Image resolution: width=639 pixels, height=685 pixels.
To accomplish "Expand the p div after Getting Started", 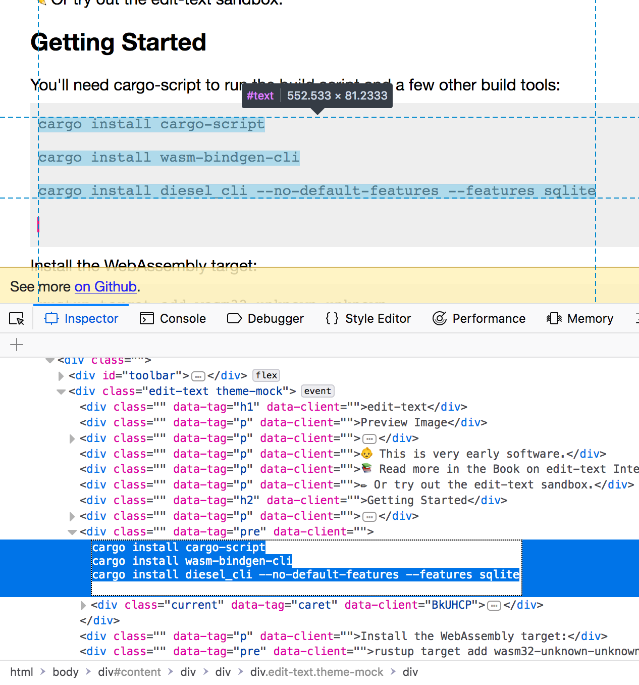I will coord(72,516).
